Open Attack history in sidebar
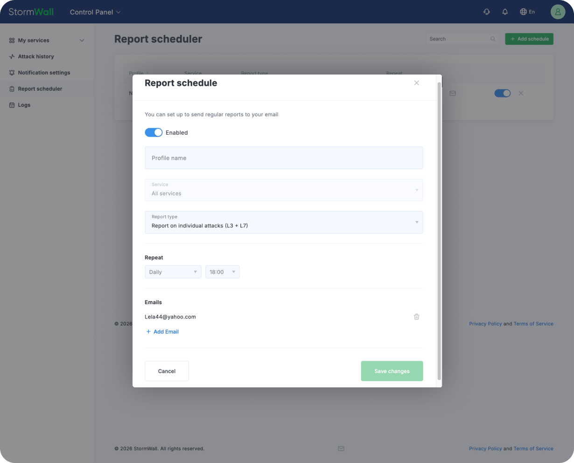Screen dimensions: 574x463 [36, 57]
